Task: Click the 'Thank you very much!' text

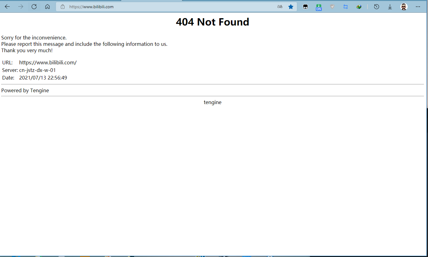Action: [x=27, y=50]
